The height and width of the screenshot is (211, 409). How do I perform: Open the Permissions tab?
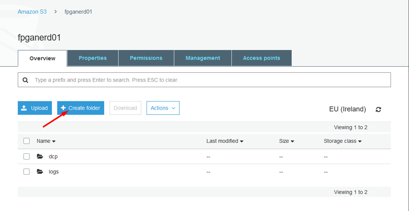coord(146,58)
